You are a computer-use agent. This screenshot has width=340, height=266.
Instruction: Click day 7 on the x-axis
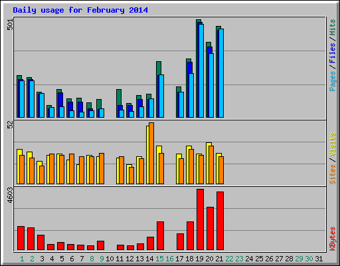pos(82,259)
